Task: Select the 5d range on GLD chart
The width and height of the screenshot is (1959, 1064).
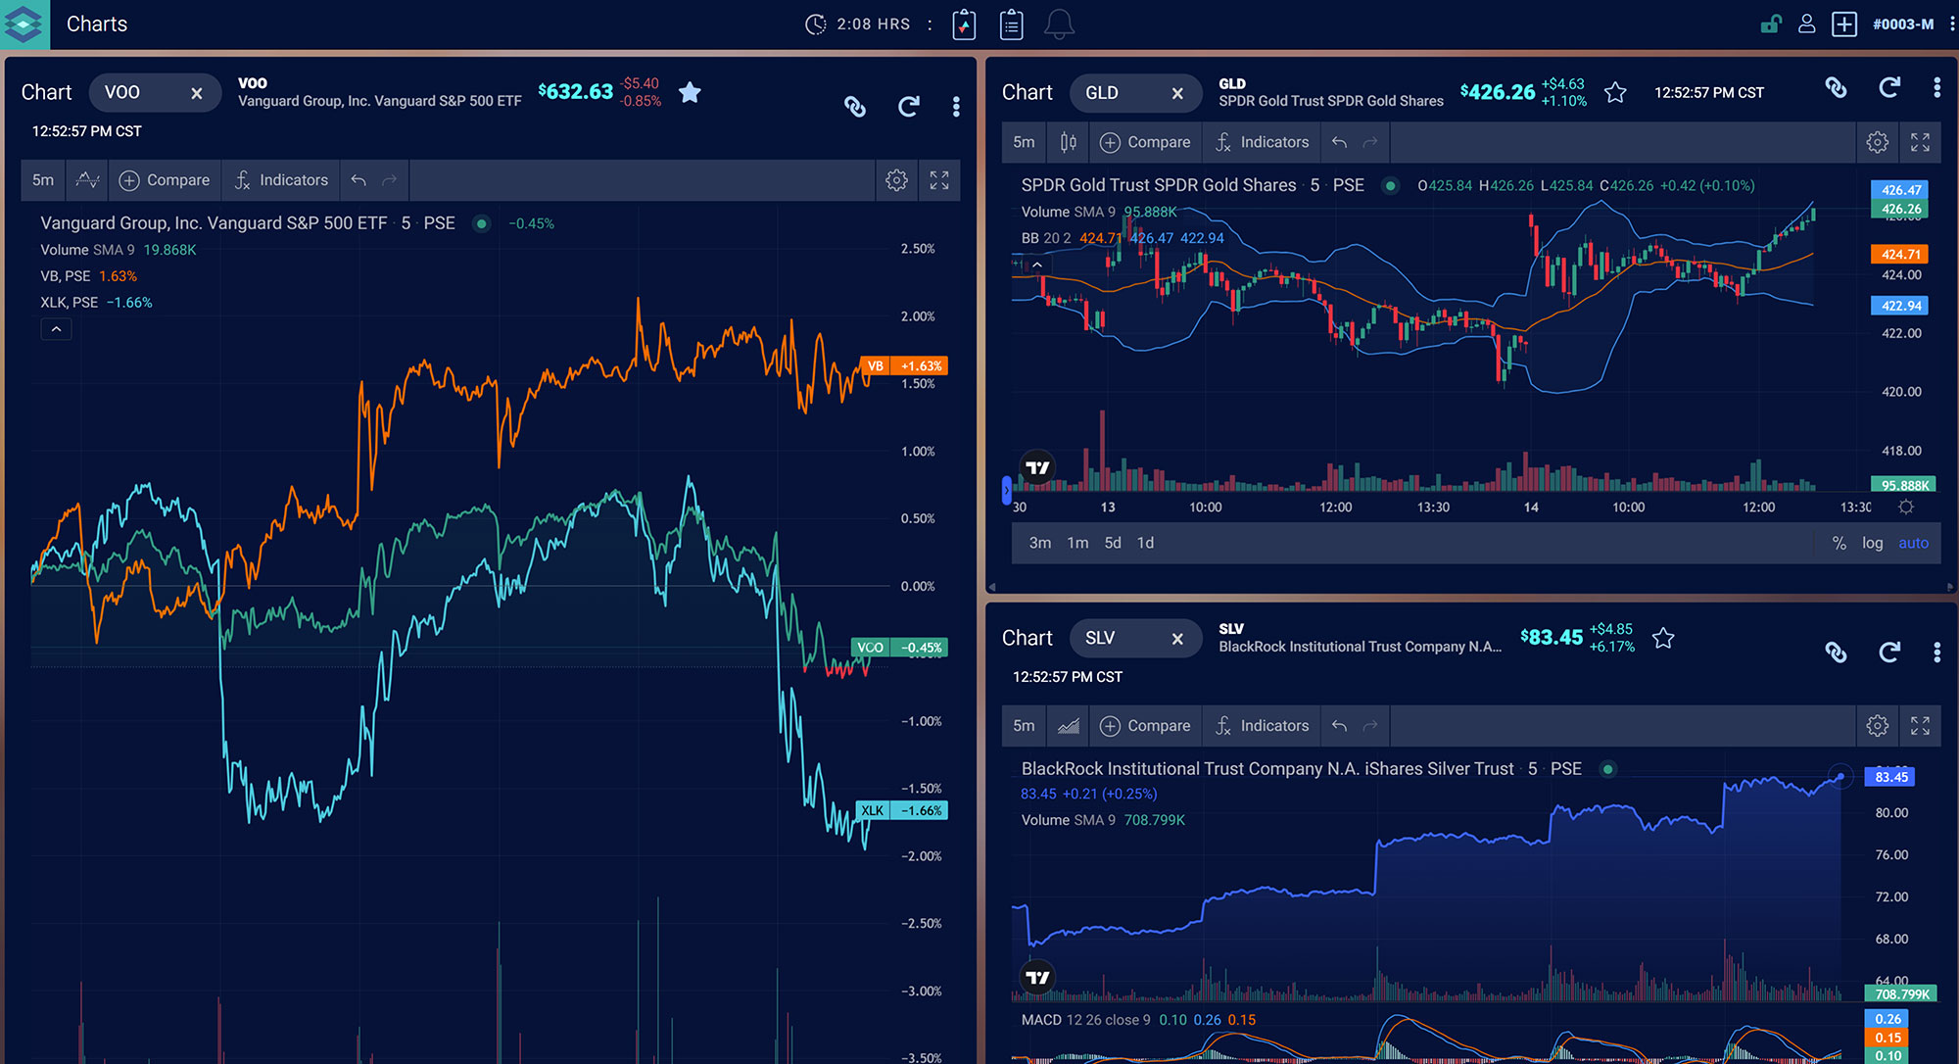Action: (1113, 543)
